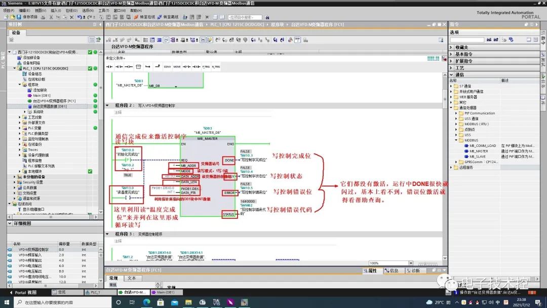
Task: Insert a normally open contact
Action: pyautogui.click(x=109, y=67)
